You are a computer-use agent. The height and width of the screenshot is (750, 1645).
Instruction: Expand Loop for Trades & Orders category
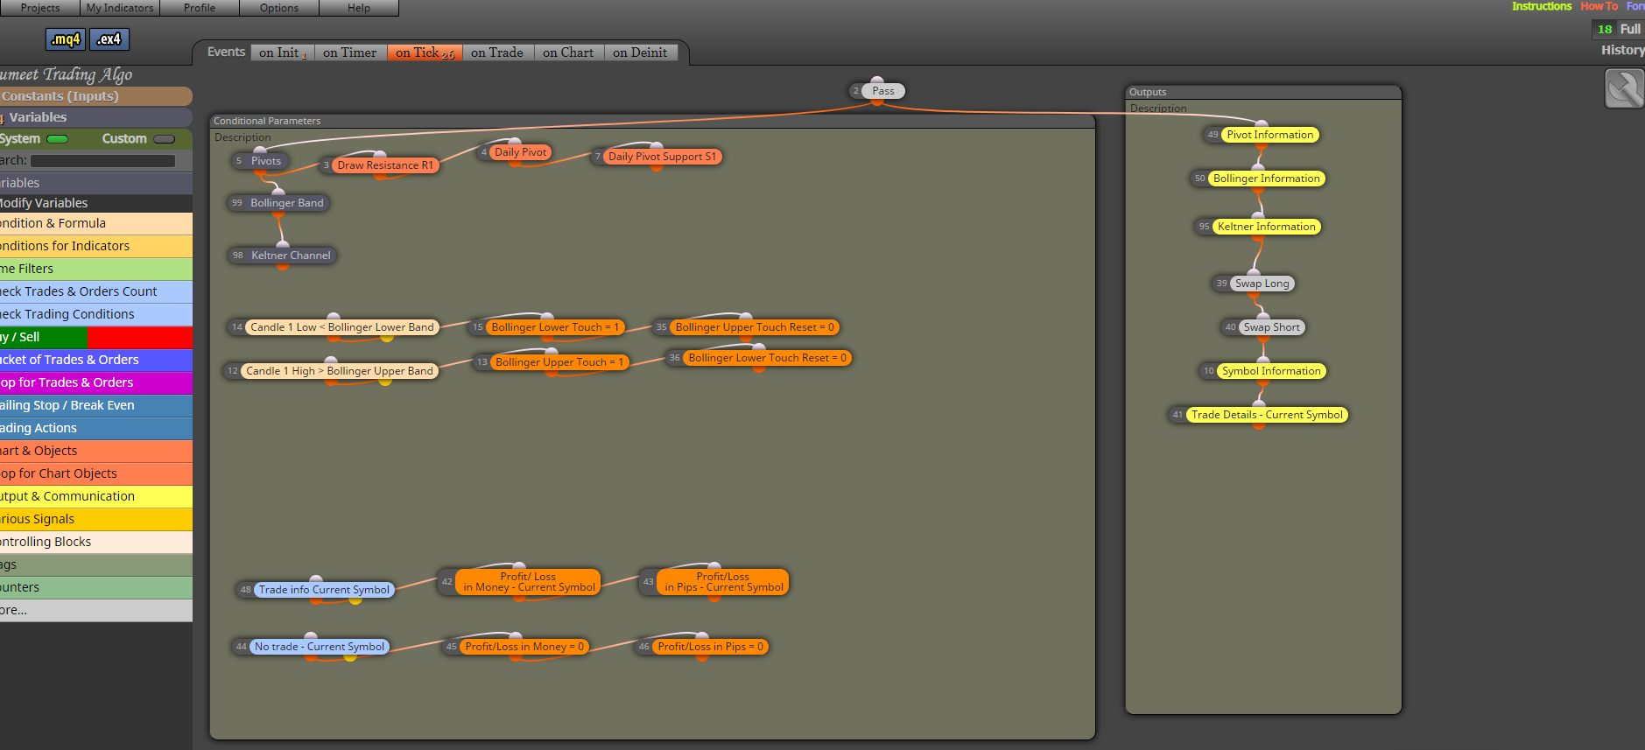pos(96,382)
